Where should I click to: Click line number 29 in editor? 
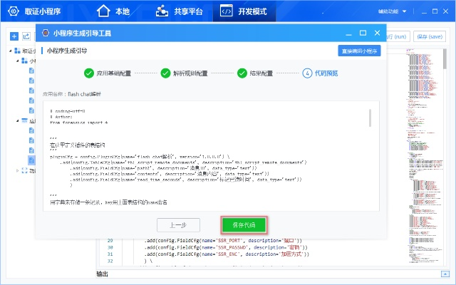[110, 241]
